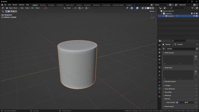Open the viewport Options dropdown
Image resolution: width=199 pixels, height=112 pixels.
tap(153, 12)
